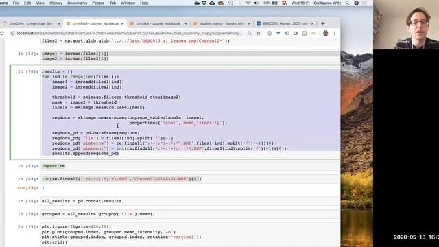This screenshot has height=247, width=439.
Task: Select the groupby('file').mean() cell
Action: (191, 214)
